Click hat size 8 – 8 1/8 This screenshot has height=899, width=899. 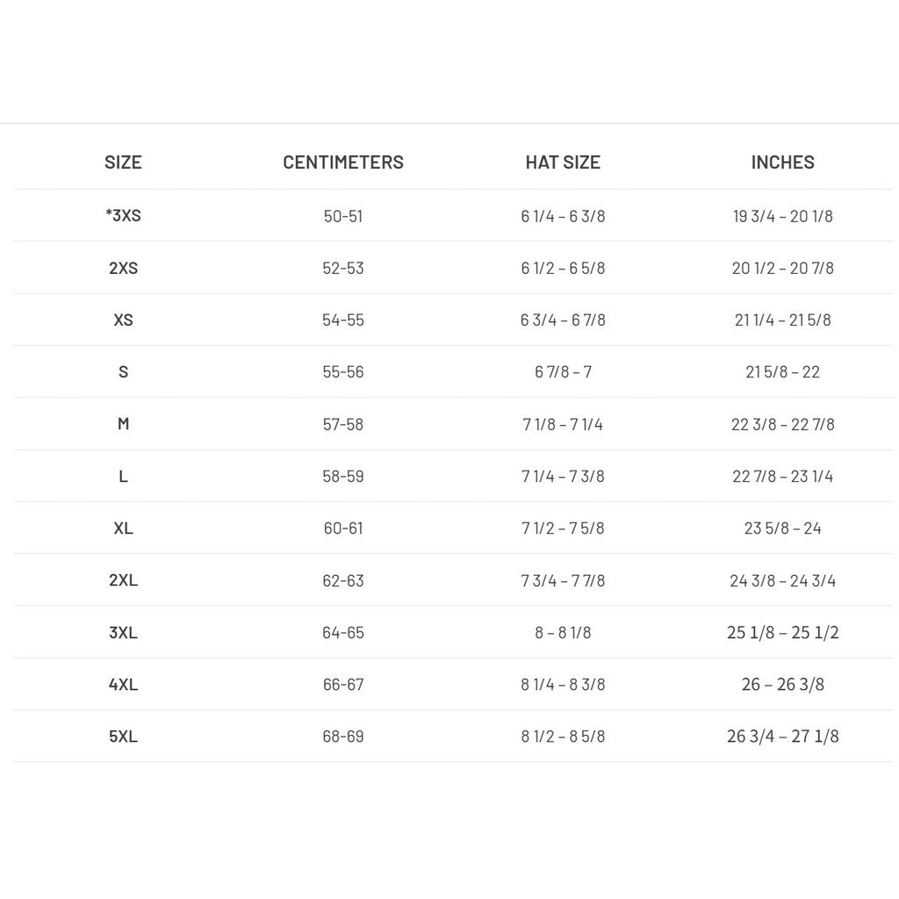(x=563, y=633)
